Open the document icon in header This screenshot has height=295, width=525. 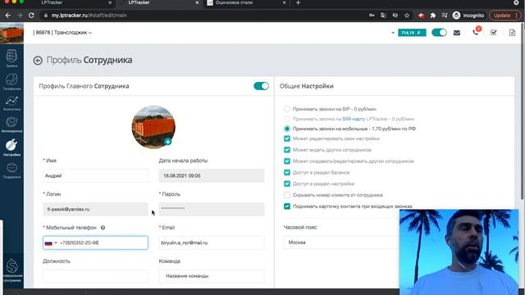click(x=512, y=33)
